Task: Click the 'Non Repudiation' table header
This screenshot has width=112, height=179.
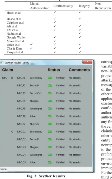Action: [103, 6]
